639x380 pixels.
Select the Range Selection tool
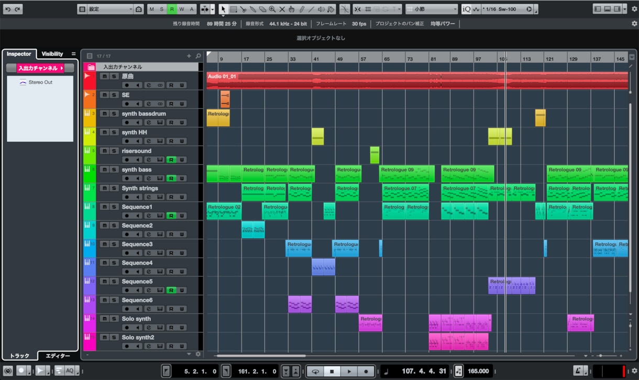(234, 9)
